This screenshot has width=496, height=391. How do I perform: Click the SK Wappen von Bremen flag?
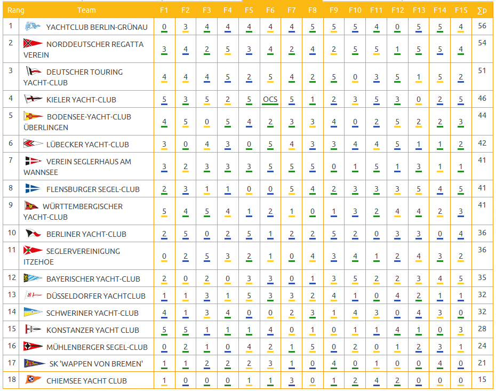[35, 363]
